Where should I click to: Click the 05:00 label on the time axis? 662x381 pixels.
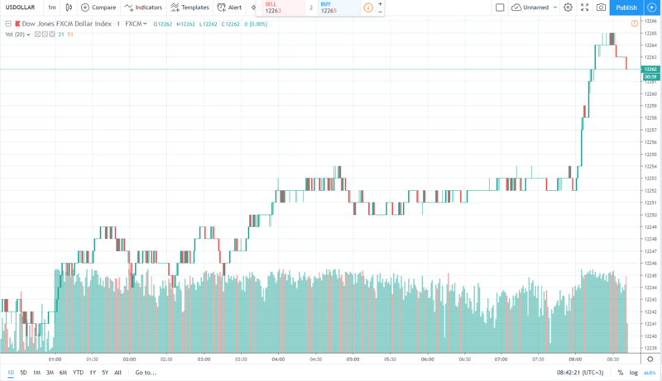tap(353, 360)
